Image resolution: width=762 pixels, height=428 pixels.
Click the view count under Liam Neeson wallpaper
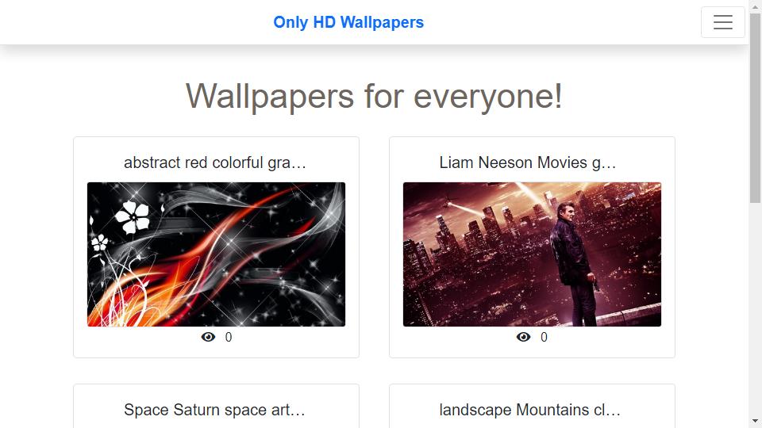tap(544, 338)
